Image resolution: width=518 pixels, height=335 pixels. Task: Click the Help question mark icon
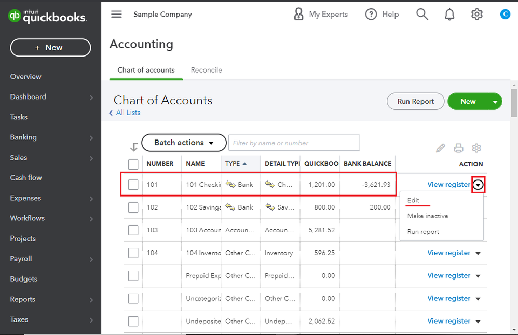point(371,15)
